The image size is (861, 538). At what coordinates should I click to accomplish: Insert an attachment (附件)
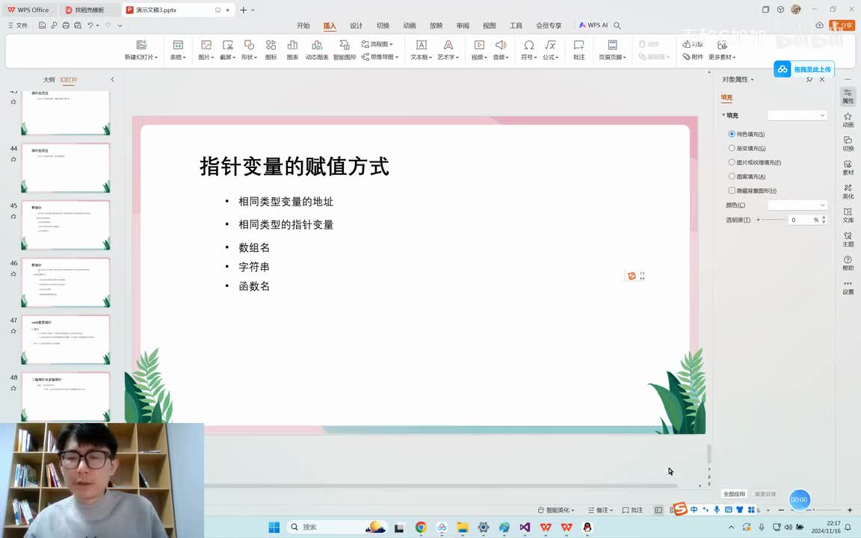(693, 57)
